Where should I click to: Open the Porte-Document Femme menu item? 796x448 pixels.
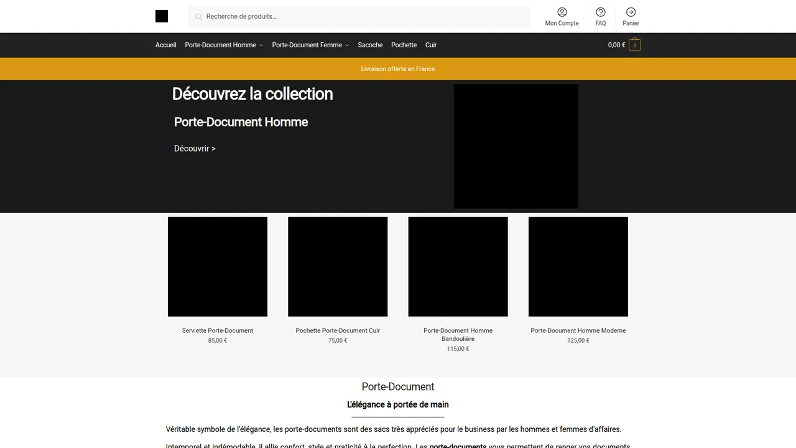click(307, 45)
